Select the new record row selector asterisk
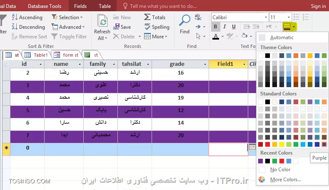Viewport: 329px width, 190px height. (x=6, y=148)
